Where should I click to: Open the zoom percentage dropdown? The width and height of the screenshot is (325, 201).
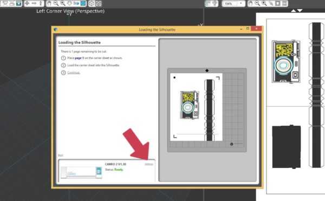click(233, 4)
